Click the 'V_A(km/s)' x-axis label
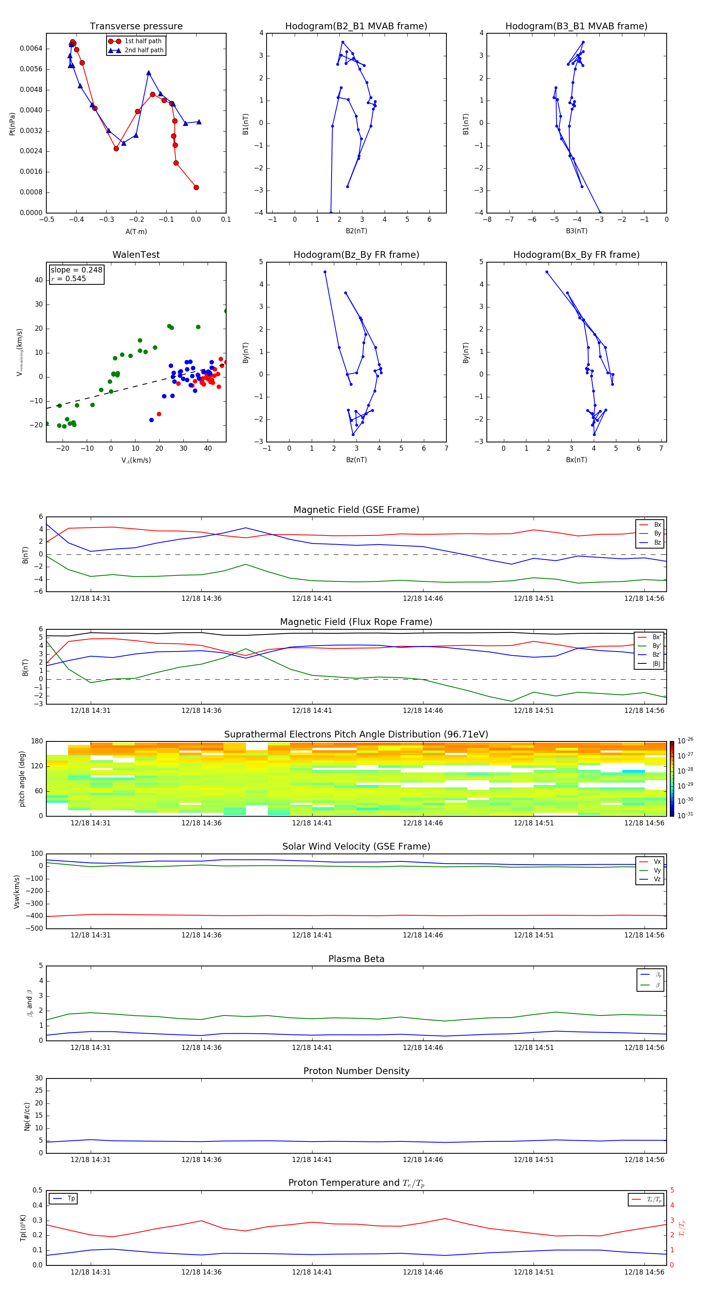Screen dimensions: 713x1307 point(136,461)
